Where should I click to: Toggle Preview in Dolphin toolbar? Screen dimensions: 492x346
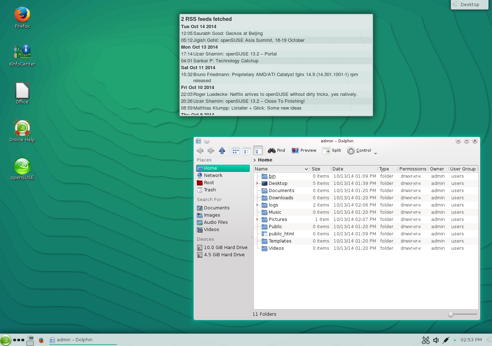[304, 151]
